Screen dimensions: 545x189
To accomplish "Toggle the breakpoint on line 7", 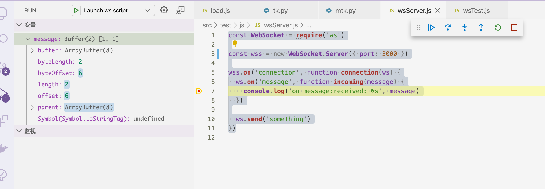I will 199,91.
